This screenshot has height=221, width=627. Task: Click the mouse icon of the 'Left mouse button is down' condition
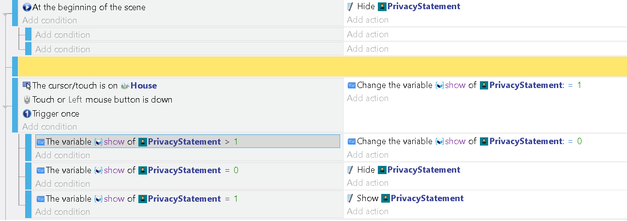click(27, 100)
